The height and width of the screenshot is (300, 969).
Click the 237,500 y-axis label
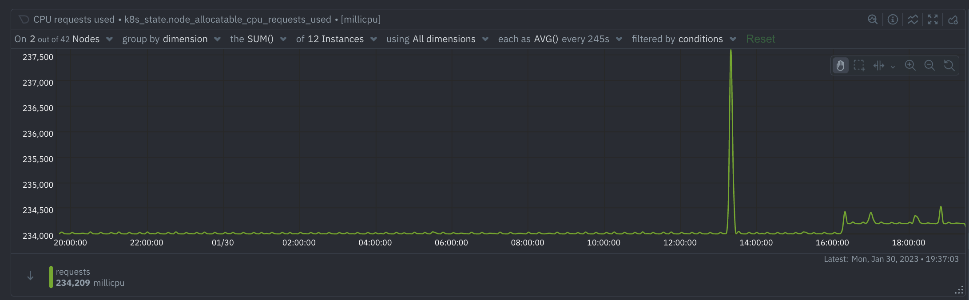pyautogui.click(x=38, y=57)
